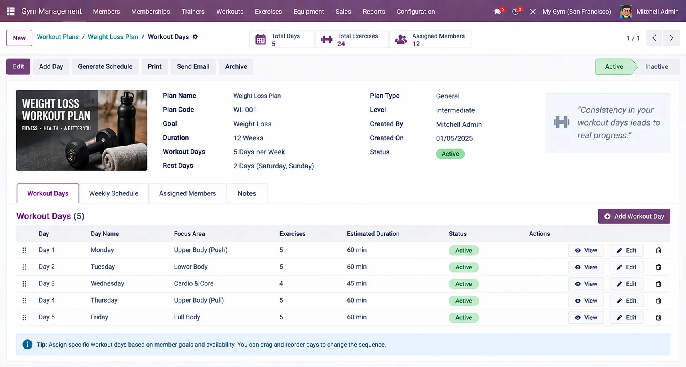Screen dimensions: 686x367
Task: Create a New record
Action: [19, 38]
